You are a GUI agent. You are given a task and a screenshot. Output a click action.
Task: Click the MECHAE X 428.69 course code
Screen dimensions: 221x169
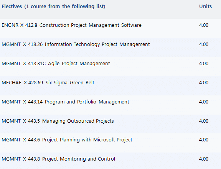click(22, 83)
